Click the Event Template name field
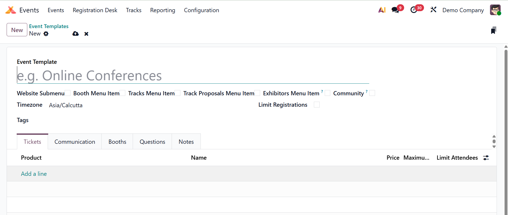The image size is (508, 215). pos(193,76)
